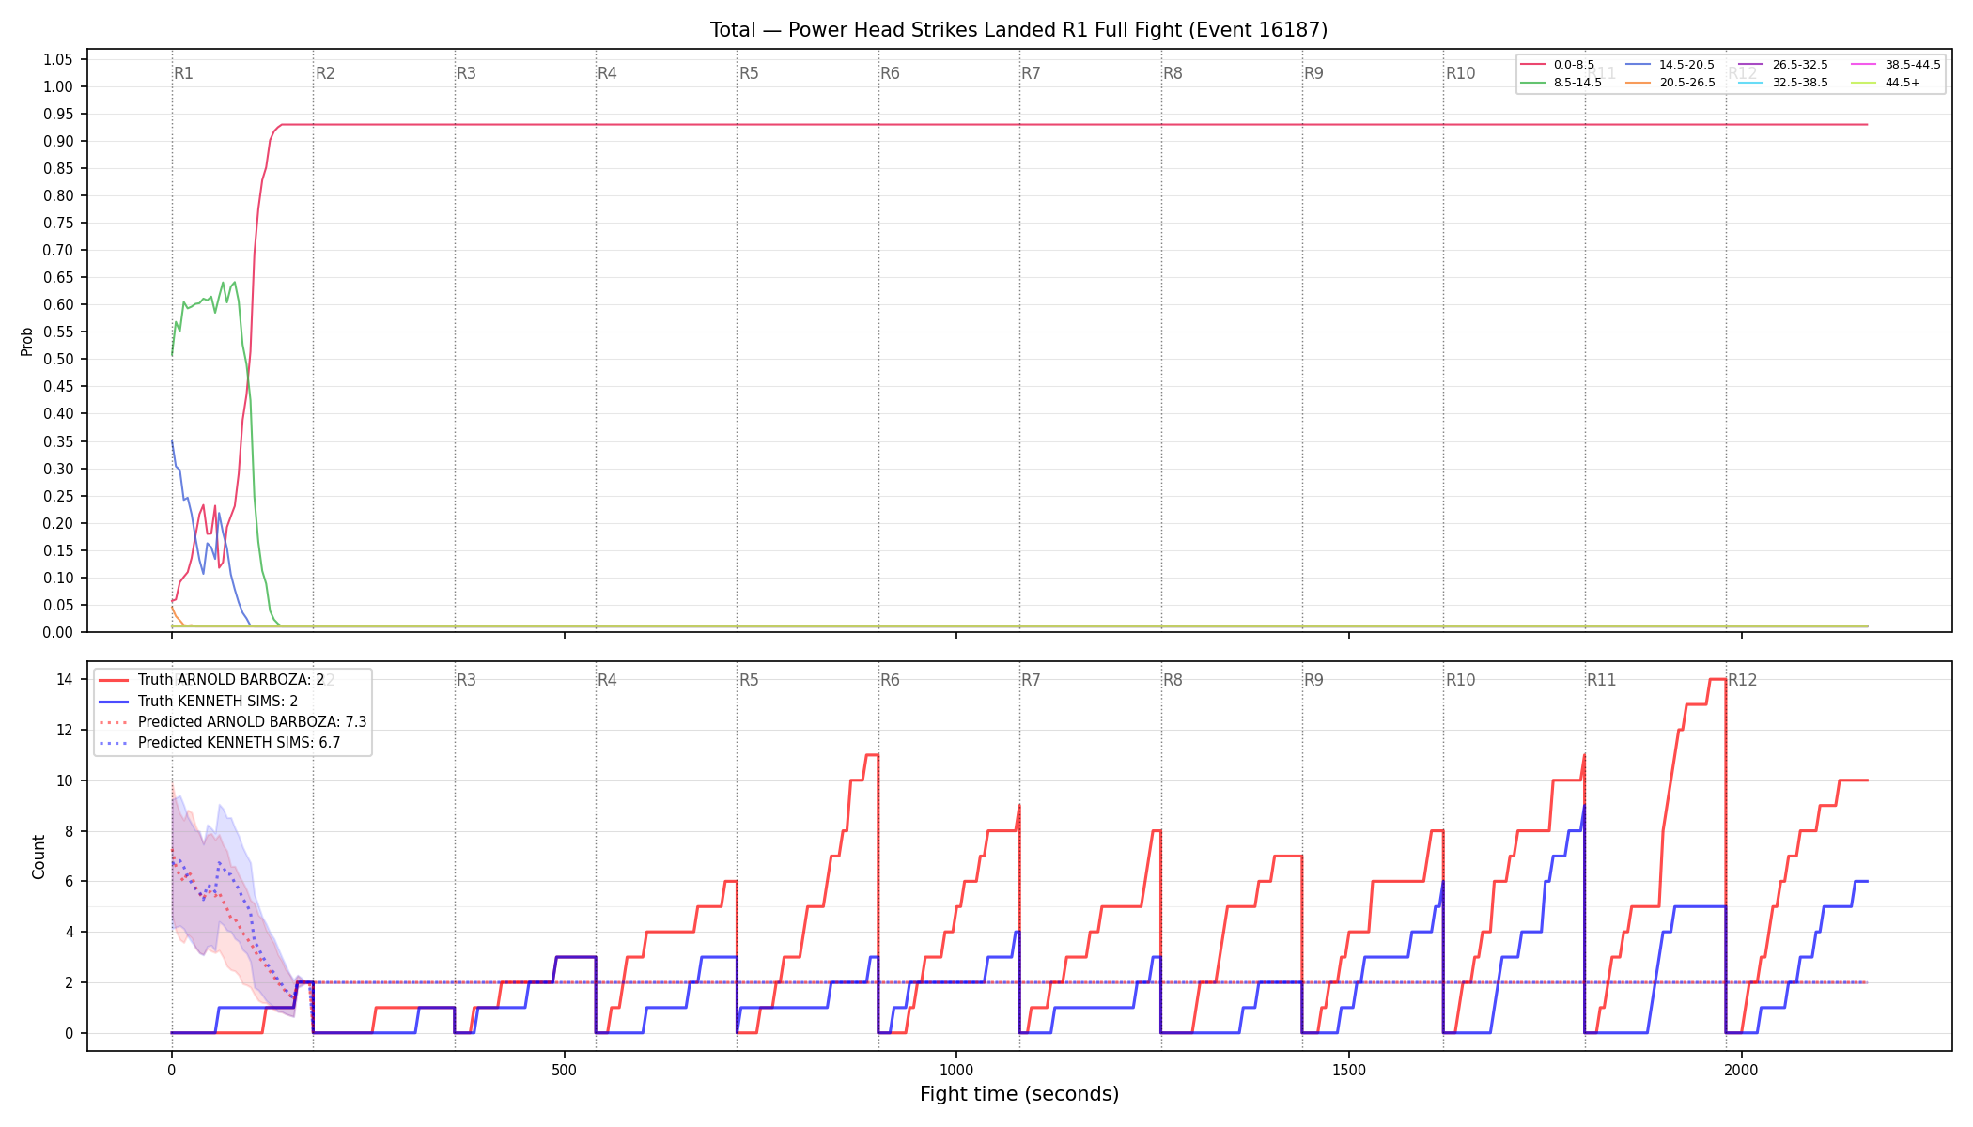Select the "500" tick on the fight time axis

[x=564, y=1071]
